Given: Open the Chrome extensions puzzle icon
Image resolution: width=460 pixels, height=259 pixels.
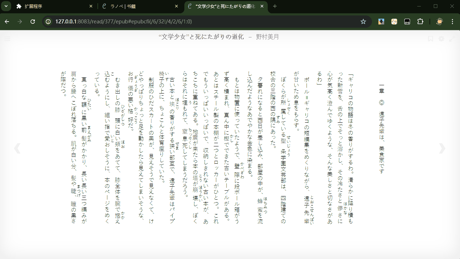Looking at the screenshot, I should pos(420,22).
